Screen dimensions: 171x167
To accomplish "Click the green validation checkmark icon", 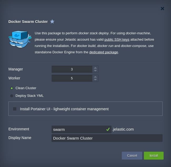I will pyautogui.click(x=108, y=129).
